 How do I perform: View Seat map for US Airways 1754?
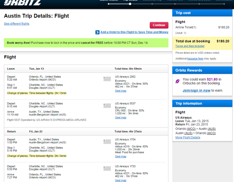(x=121, y=156)
